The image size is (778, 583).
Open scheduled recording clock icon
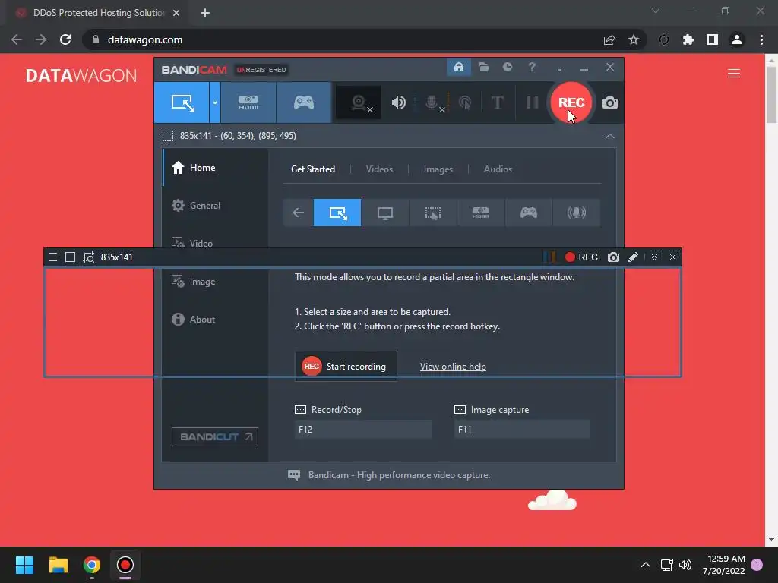[x=507, y=67]
